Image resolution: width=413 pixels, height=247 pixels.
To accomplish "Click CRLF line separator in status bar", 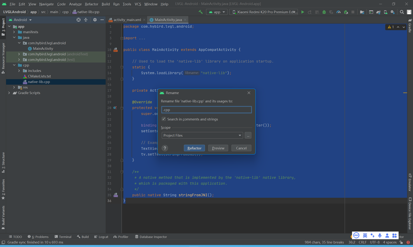I will tap(362, 242).
